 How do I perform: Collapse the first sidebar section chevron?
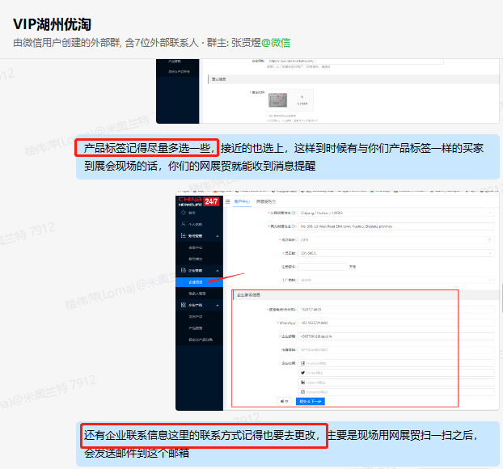pos(218,235)
